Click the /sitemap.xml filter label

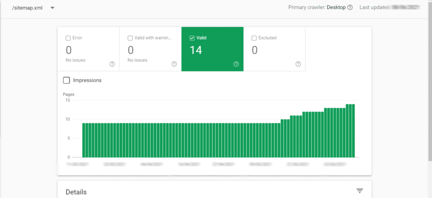27,8
